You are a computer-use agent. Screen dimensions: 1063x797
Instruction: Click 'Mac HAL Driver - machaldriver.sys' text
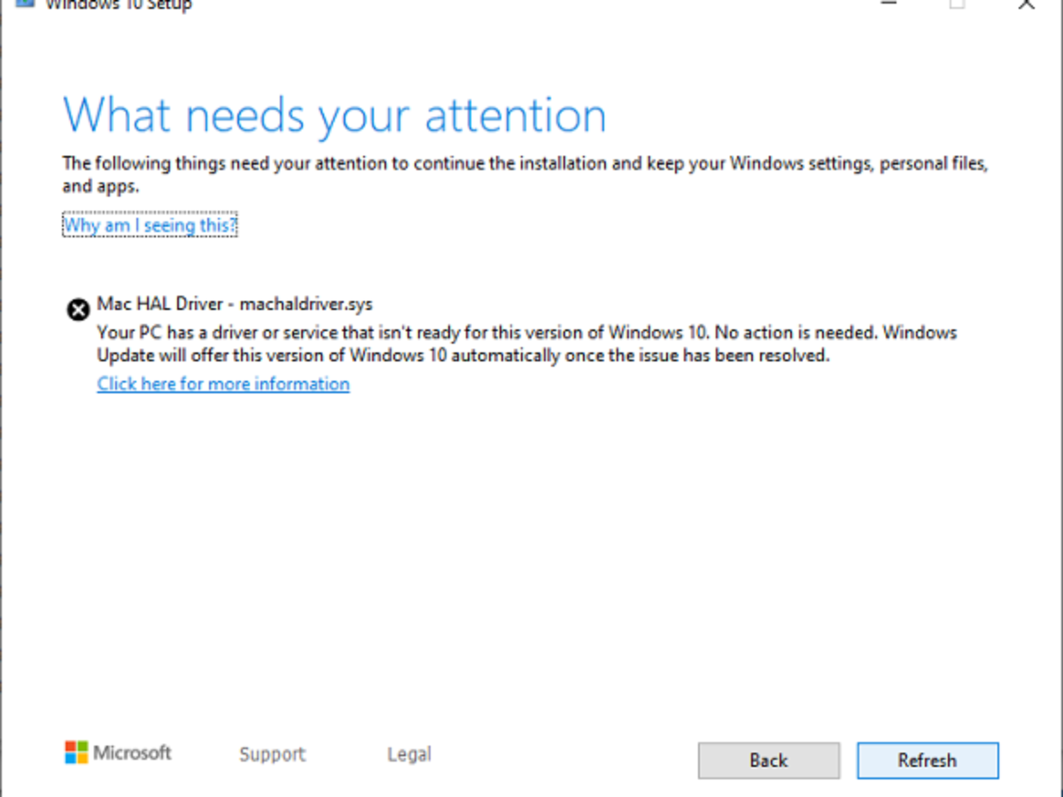[x=235, y=304]
